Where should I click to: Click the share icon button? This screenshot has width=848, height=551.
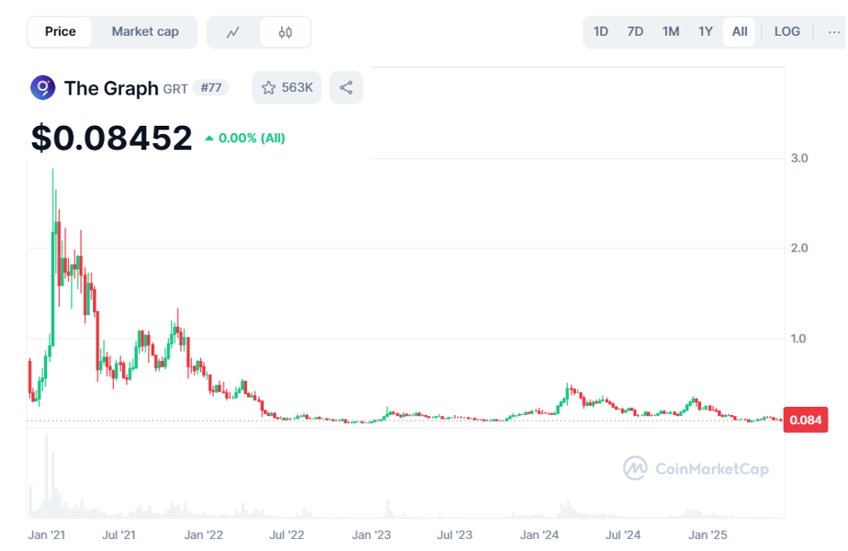[x=346, y=88]
